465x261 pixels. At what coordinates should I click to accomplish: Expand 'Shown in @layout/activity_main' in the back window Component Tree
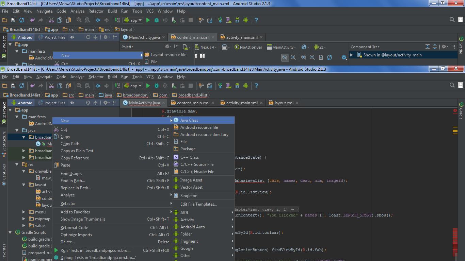[352, 55]
